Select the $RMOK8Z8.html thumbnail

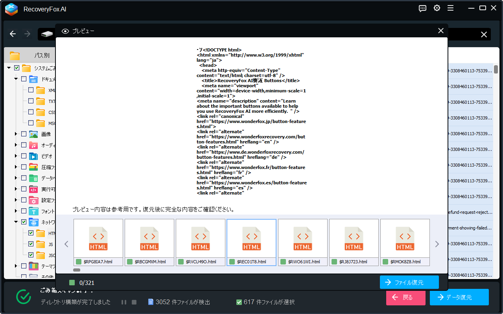click(405, 242)
